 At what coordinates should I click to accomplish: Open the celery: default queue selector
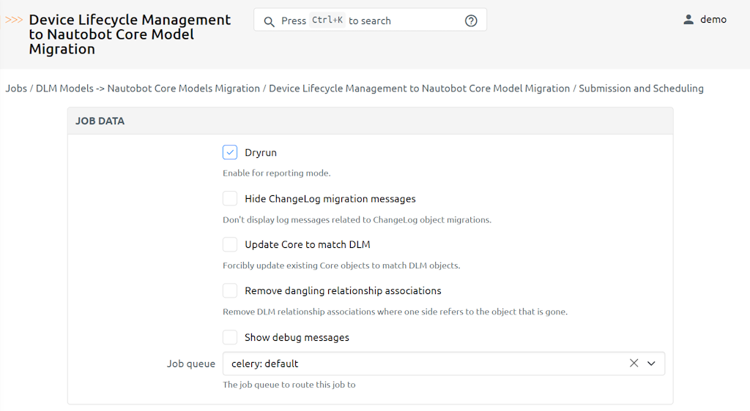(x=425, y=363)
